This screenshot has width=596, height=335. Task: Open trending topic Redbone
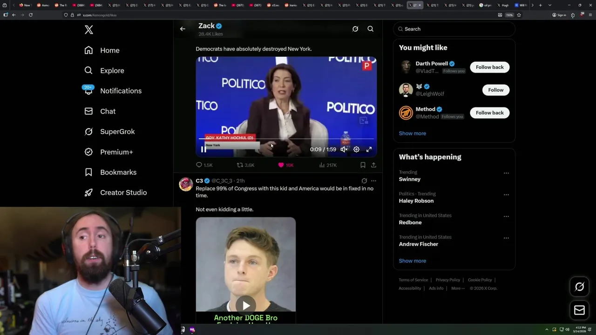click(x=410, y=222)
